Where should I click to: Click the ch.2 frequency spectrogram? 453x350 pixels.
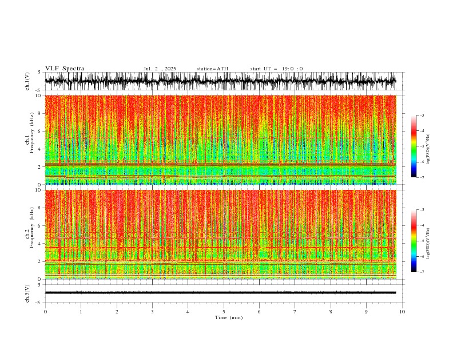220,234
